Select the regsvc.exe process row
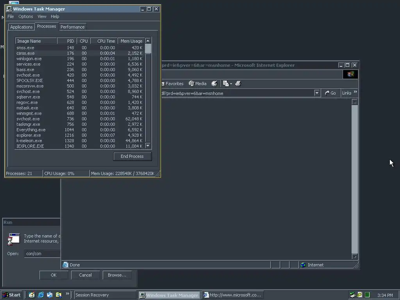 point(80,102)
